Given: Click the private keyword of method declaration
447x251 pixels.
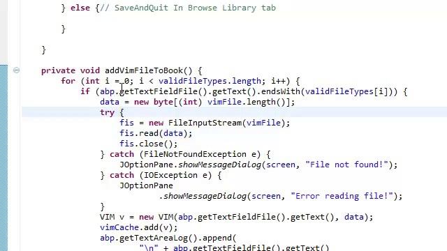Looking at the screenshot, I should 59,70.
